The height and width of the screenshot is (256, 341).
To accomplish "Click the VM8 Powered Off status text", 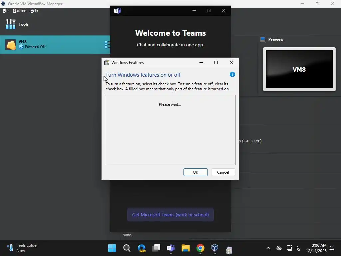I will tap(35, 47).
